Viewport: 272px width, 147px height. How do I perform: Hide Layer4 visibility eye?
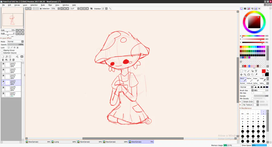3,69
